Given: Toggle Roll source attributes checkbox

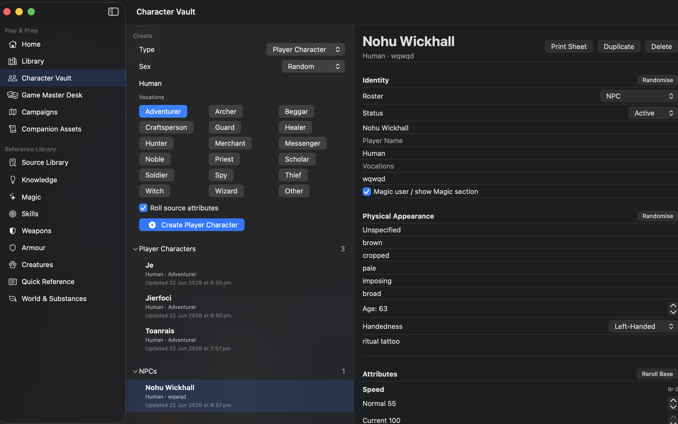Looking at the screenshot, I should (x=143, y=208).
